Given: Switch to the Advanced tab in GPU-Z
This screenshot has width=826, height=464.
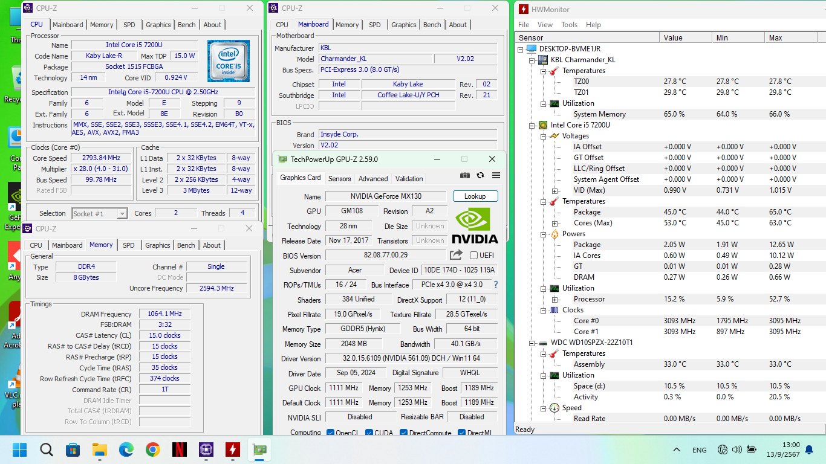Looking at the screenshot, I should tap(373, 179).
